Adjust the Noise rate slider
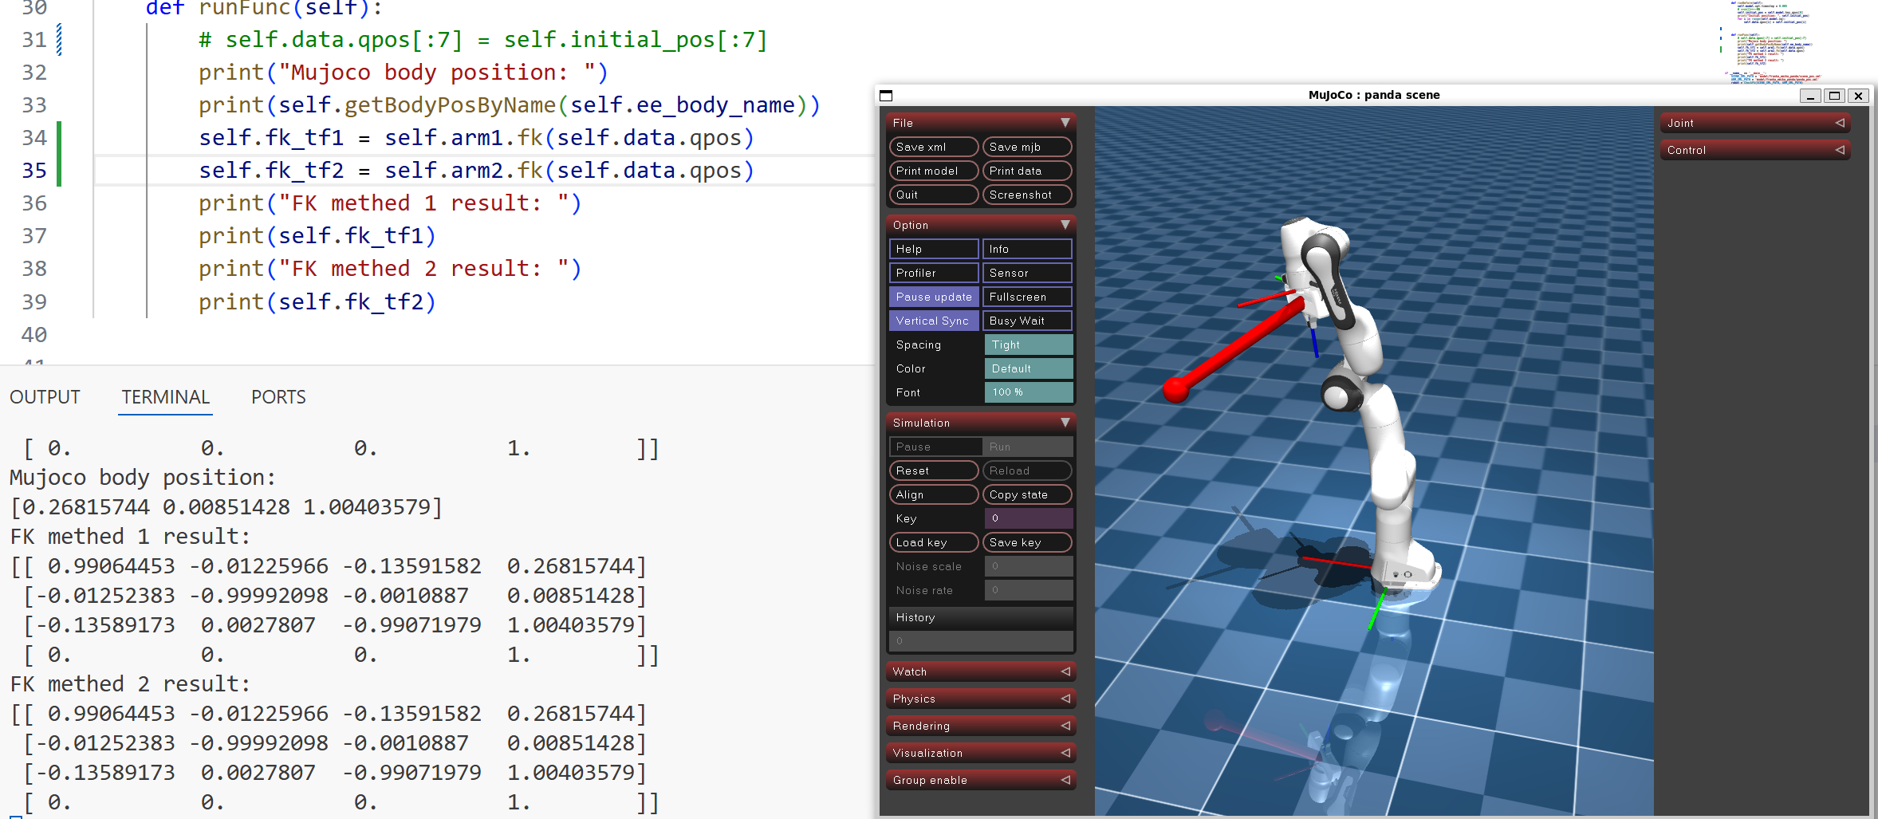This screenshot has width=1878, height=819. (1029, 590)
